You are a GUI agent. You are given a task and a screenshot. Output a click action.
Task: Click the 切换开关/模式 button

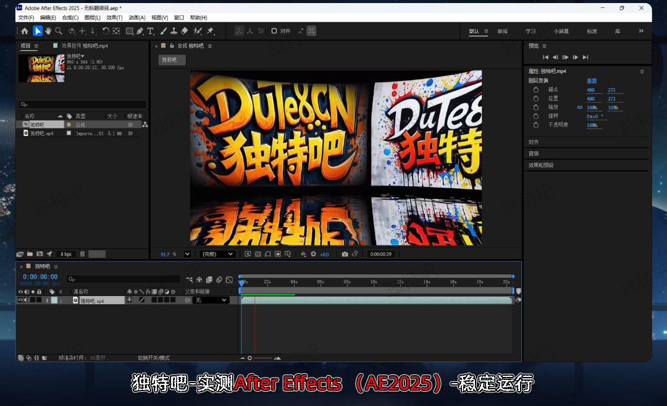pyautogui.click(x=154, y=358)
